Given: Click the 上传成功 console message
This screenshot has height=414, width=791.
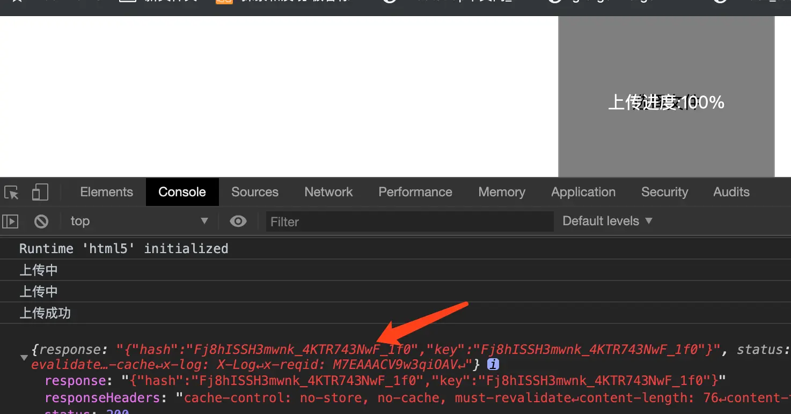Looking at the screenshot, I should tap(45, 313).
